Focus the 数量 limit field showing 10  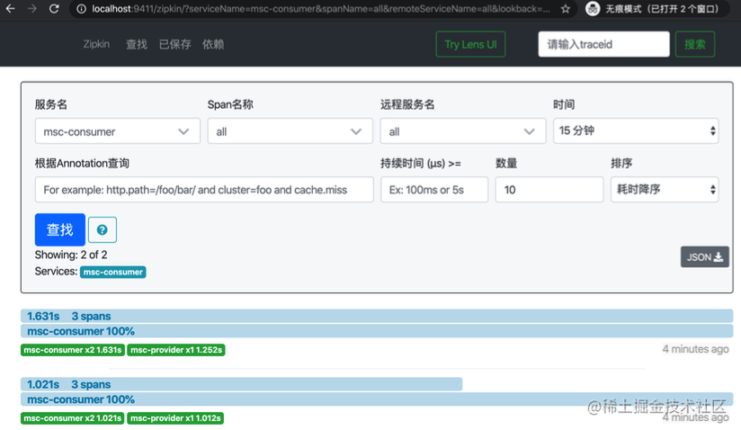tap(549, 190)
